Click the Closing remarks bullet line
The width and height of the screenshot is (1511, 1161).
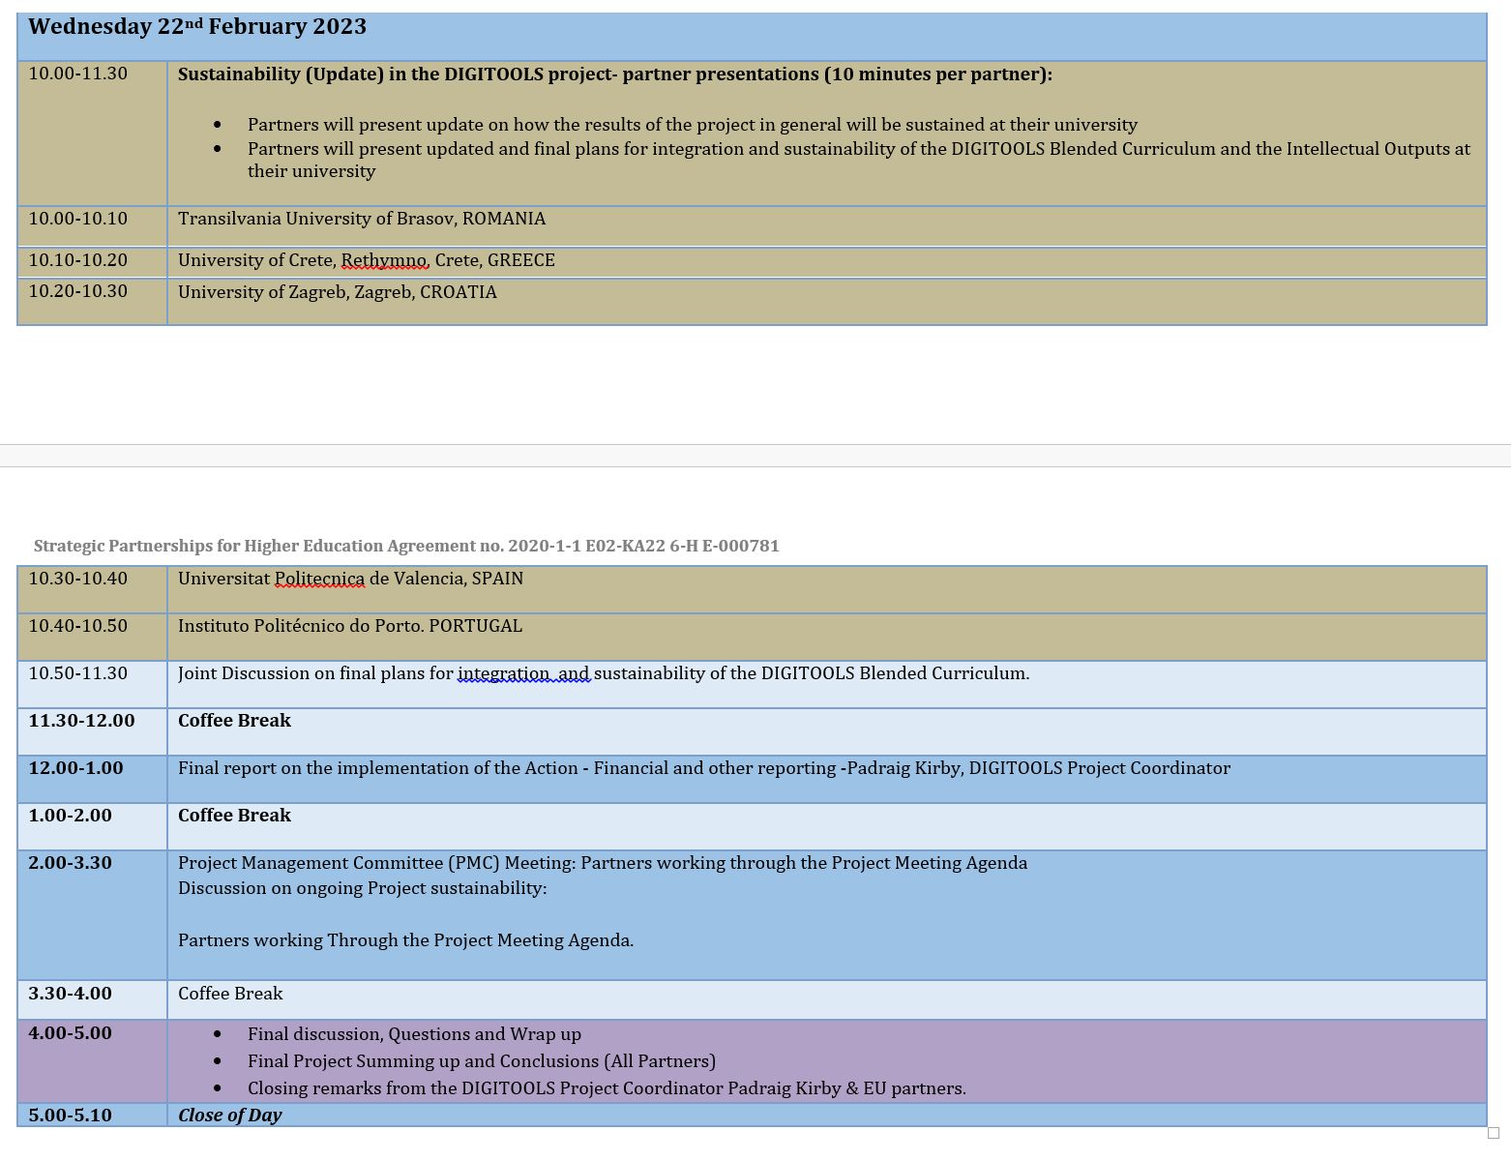click(607, 1088)
